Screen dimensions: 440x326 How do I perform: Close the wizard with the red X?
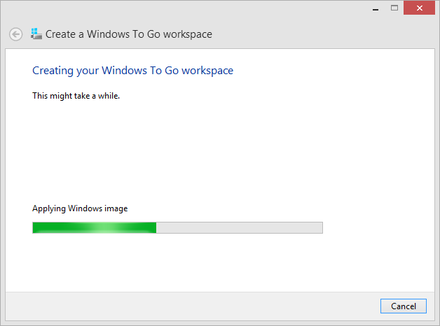pyautogui.click(x=420, y=8)
